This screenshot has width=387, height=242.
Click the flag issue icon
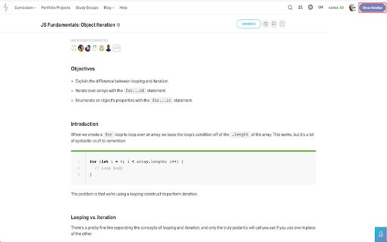(274, 24)
